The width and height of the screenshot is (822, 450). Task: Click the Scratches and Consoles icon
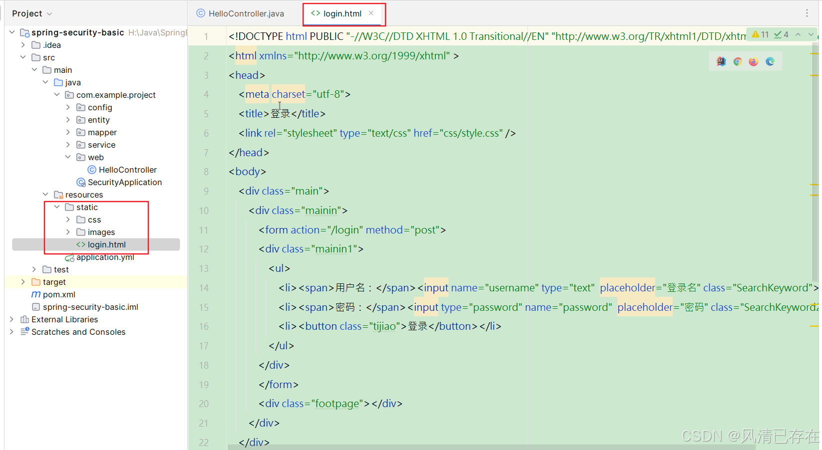pyautogui.click(x=24, y=332)
